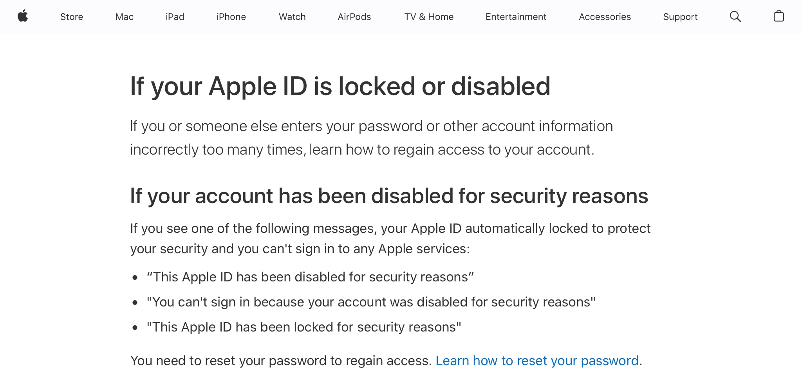Select the TV & Home menu
Image resolution: width=802 pixels, height=391 pixels.
(x=429, y=17)
